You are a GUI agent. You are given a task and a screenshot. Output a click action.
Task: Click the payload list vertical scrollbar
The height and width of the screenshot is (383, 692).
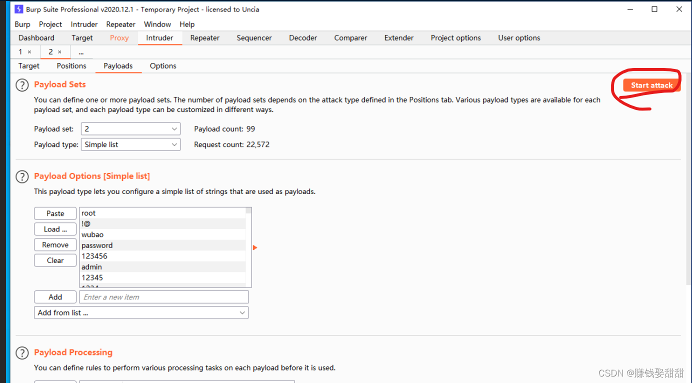pos(248,247)
